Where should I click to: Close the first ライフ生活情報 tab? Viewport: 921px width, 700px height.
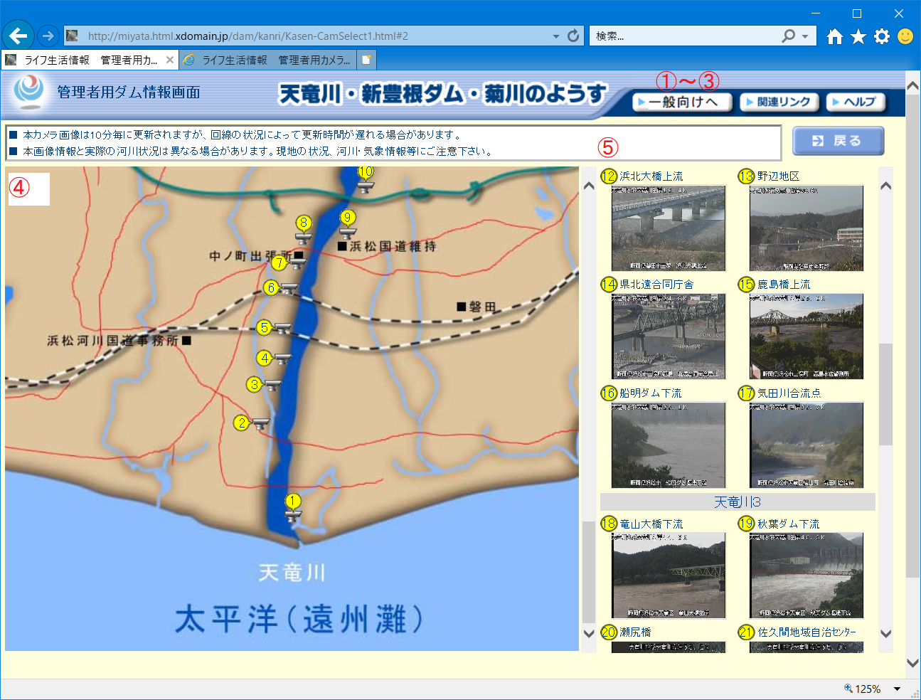click(x=170, y=60)
